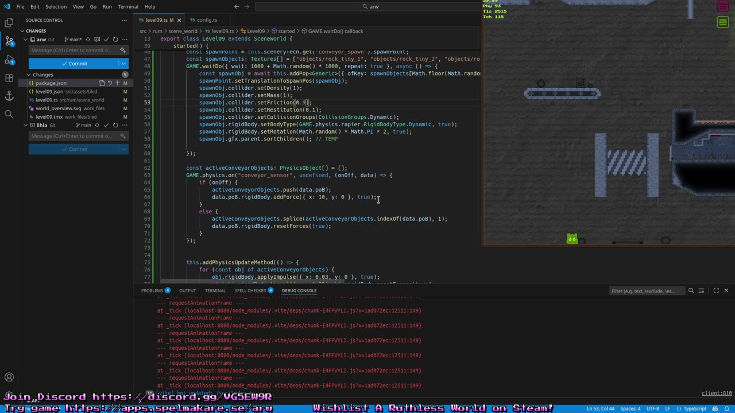Click the checkmark commit icon for arw repository
735x413 pixels.
(106, 40)
